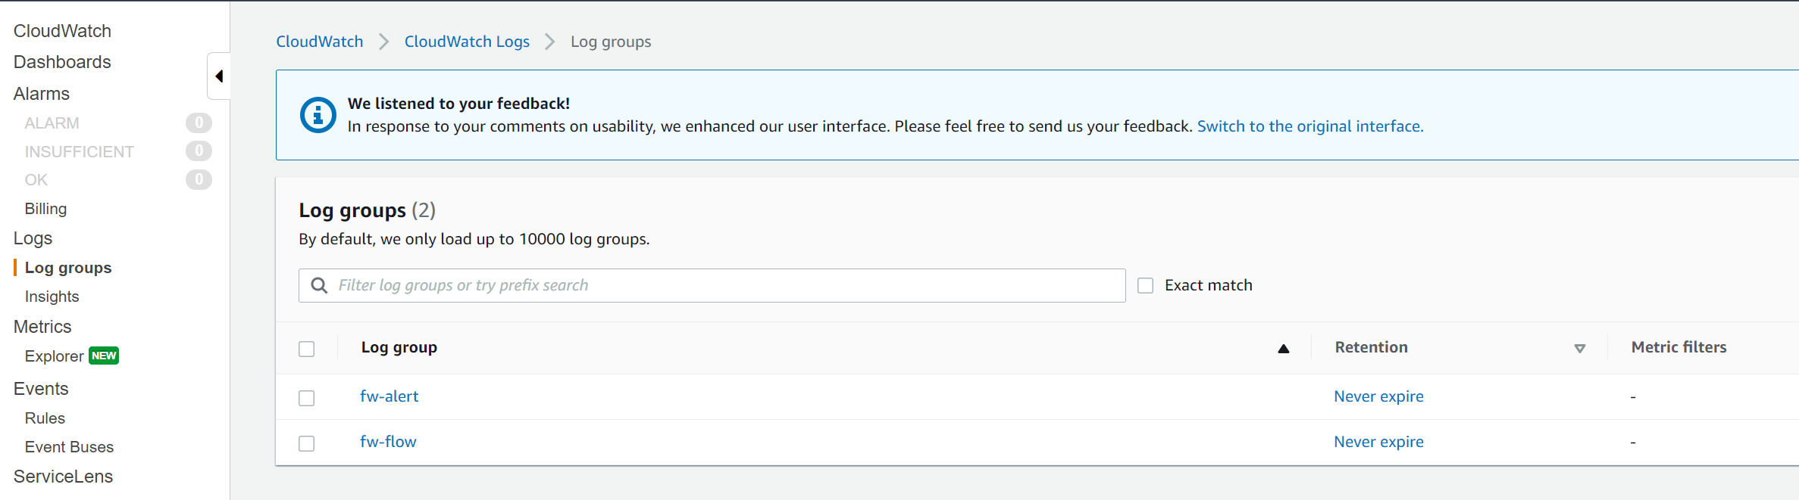Open Billing alarms in sidebar

point(45,209)
